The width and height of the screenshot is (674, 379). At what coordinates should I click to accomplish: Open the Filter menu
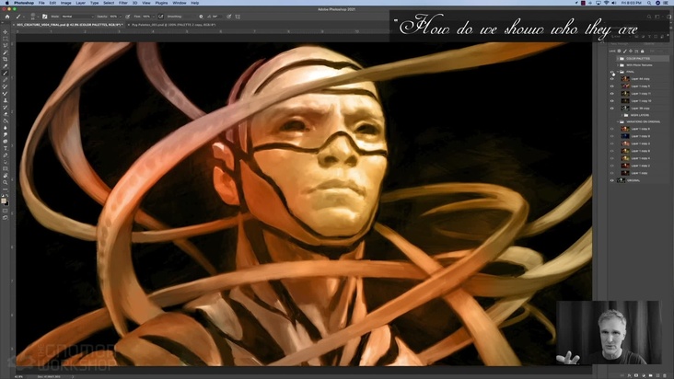click(123, 3)
